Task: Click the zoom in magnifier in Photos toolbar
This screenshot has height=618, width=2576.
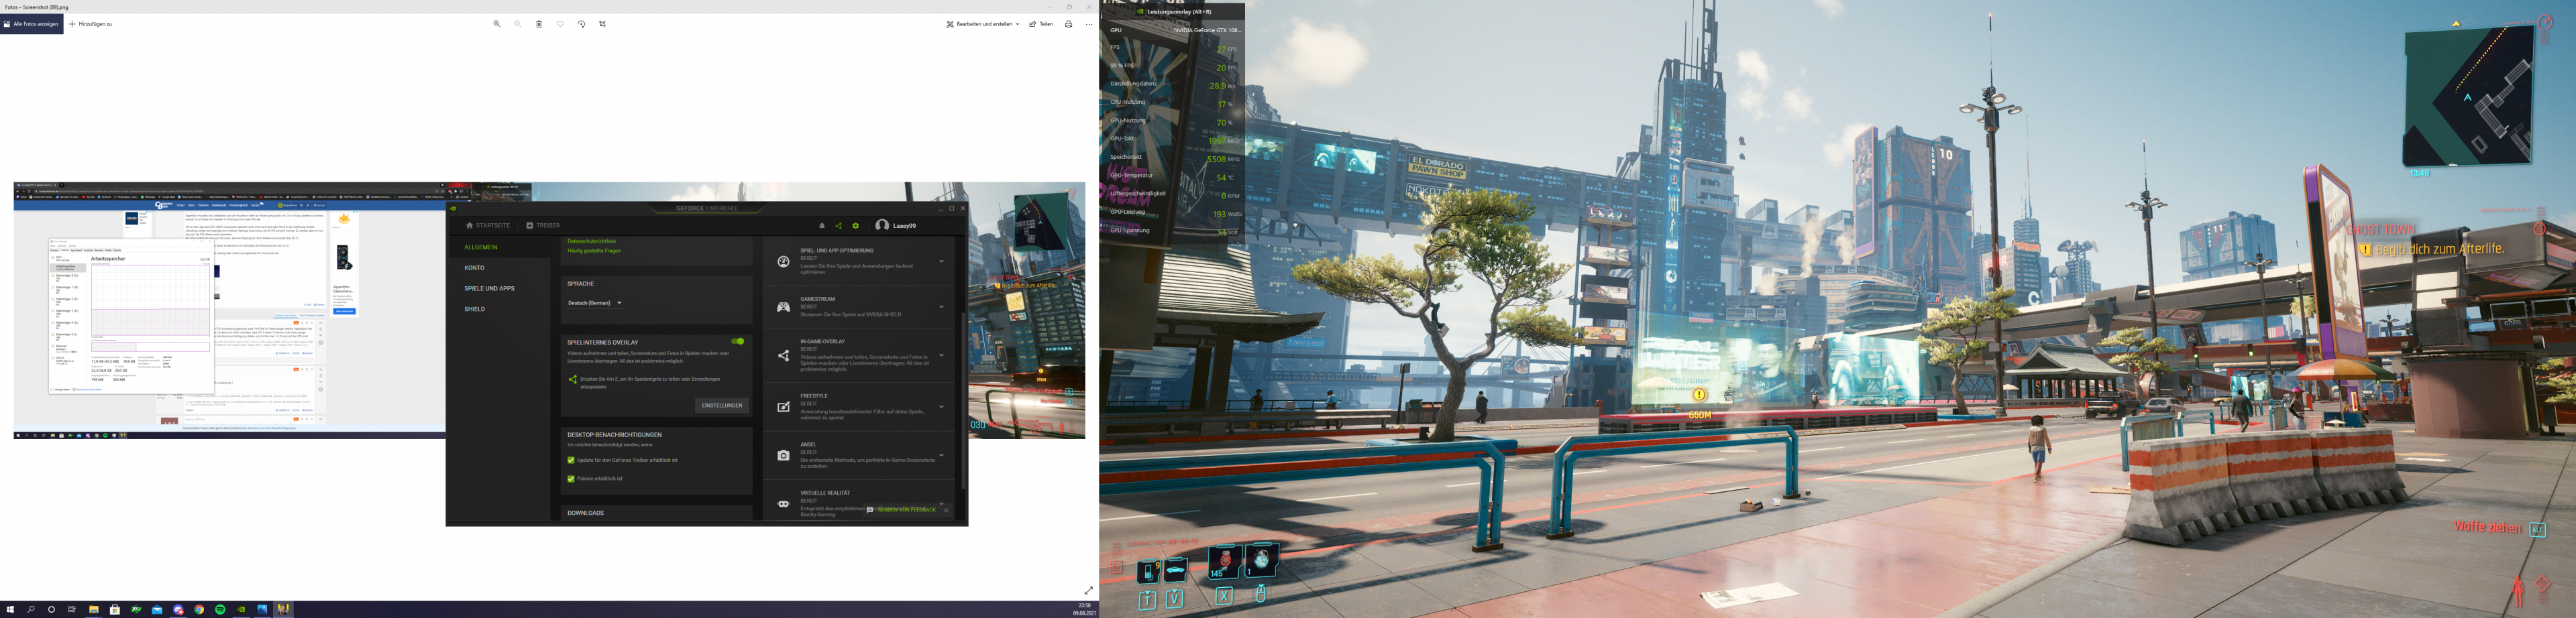Action: (497, 24)
